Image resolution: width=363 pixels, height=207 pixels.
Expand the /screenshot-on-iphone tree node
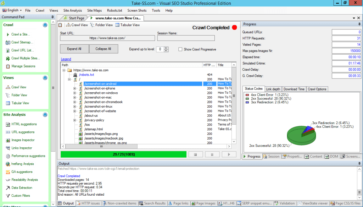(74, 88)
